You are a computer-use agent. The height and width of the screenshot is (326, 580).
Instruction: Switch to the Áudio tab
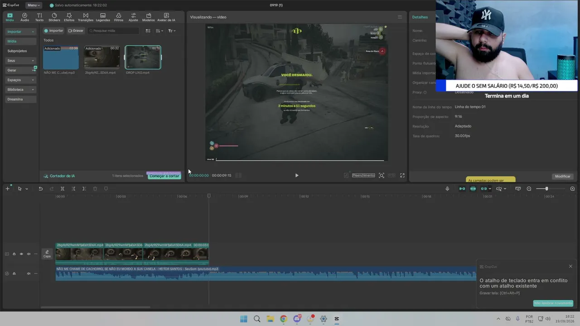pos(24,17)
